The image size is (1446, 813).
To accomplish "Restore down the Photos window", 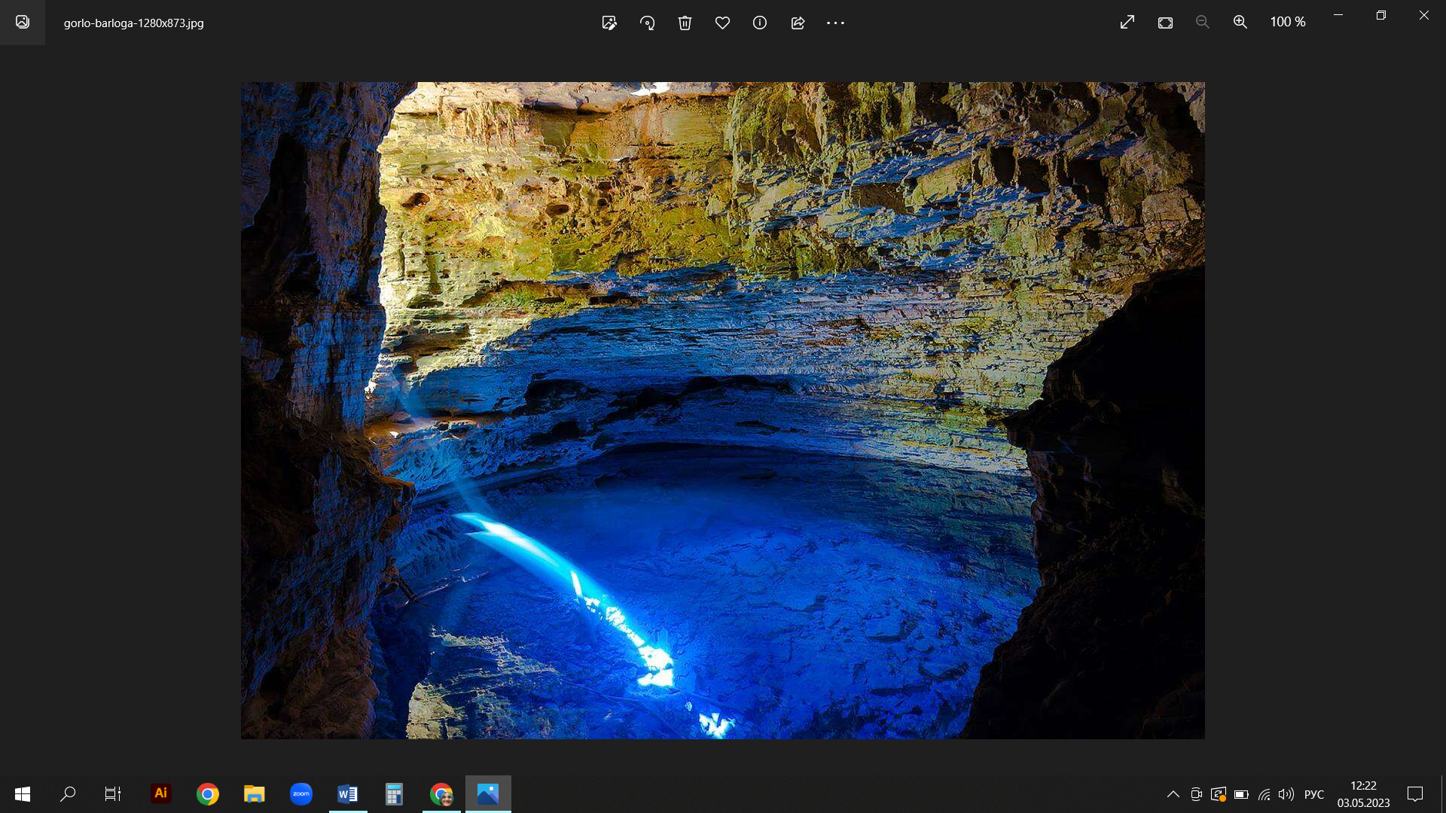I will (x=1381, y=15).
